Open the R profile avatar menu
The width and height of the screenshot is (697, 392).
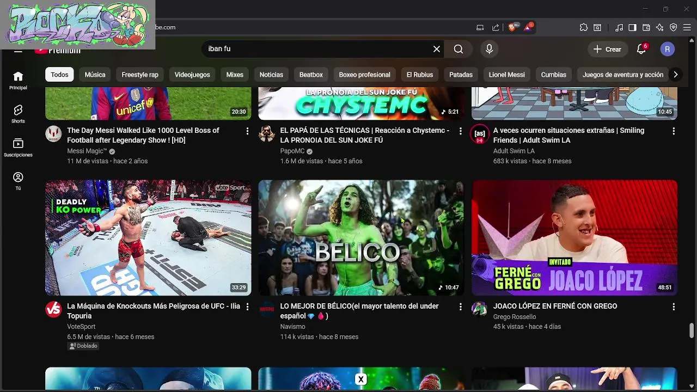[668, 49]
